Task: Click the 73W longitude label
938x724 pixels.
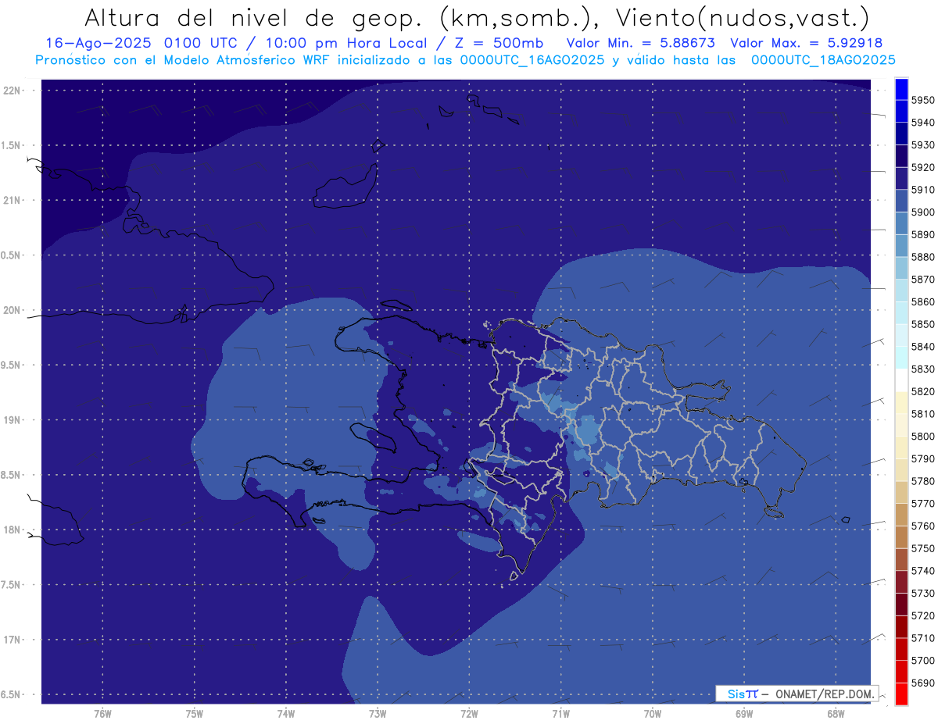Action: [x=378, y=714]
